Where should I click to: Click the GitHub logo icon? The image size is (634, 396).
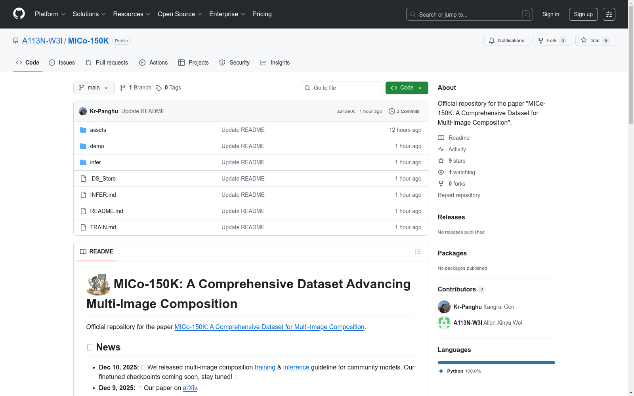19,14
